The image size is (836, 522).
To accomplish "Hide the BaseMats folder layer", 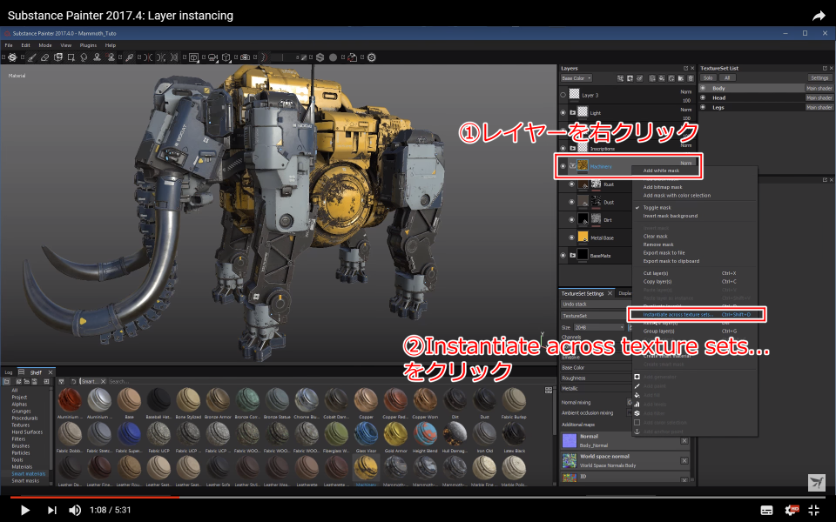I will (x=563, y=255).
